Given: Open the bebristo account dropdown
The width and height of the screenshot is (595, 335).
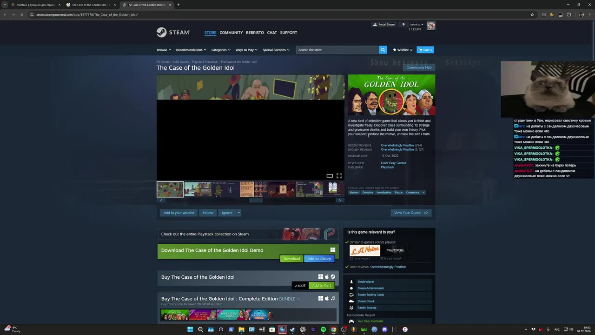Looking at the screenshot, I should click(416, 24).
